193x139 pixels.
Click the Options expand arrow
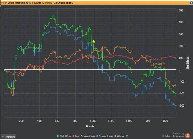click(x=3, y=137)
